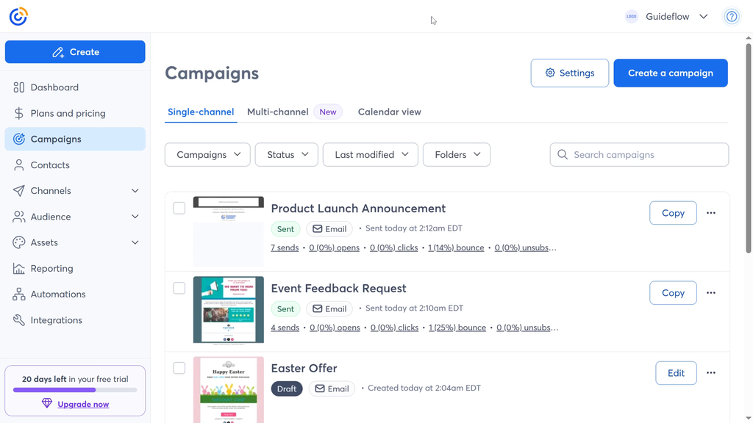Viewport: 753px width, 423px height.
Task: Go to Plans and pricing
Action: click(68, 113)
